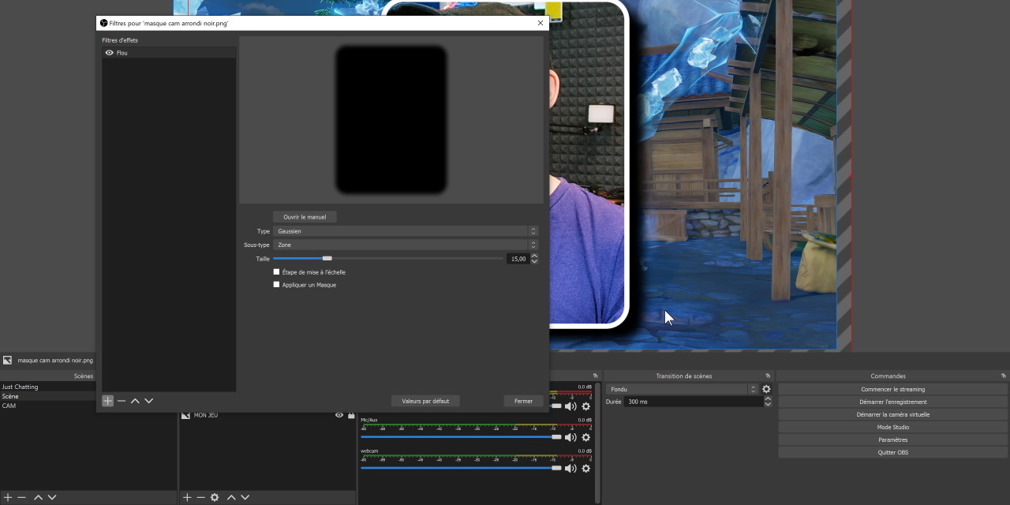
Task: Toggle visibility of the Flou filter
Action: pyautogui.click(x=110, y=53)
